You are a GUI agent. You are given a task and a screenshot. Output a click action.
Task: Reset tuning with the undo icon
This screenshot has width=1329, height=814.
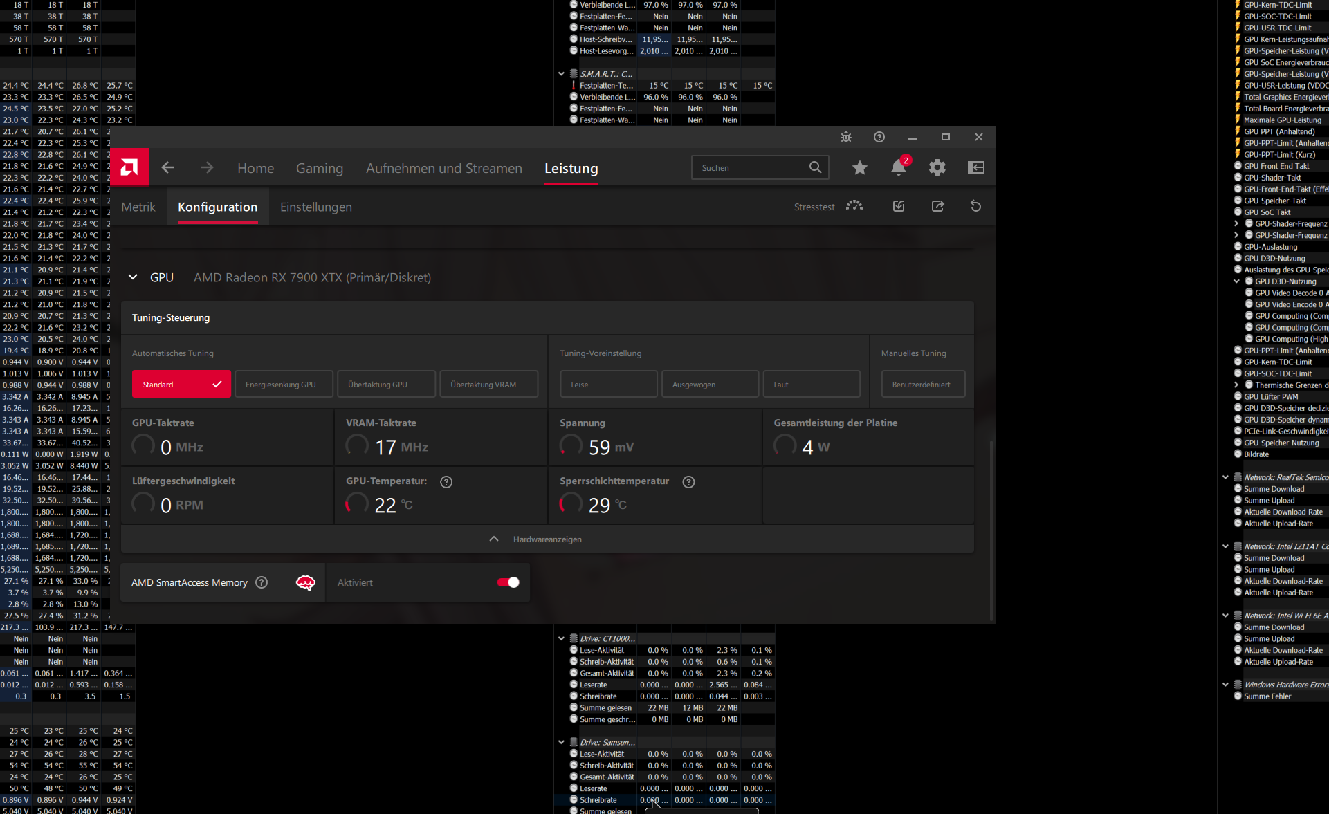point(976,206)
